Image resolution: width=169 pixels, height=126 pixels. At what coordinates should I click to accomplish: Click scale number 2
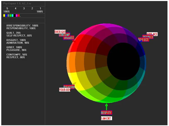click(x=32, y=8)
